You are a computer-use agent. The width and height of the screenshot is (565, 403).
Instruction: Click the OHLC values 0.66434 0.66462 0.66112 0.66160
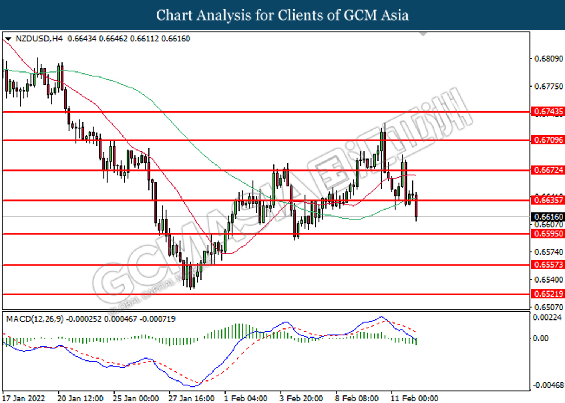pyautogui.click(x=129, y=39)
